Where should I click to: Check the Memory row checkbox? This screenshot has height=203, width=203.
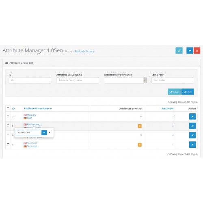pos(8,116)
